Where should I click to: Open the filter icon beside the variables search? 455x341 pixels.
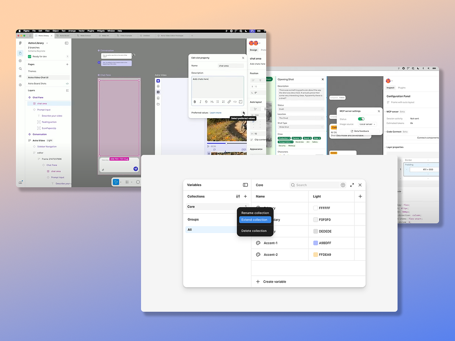coord(343,185)
